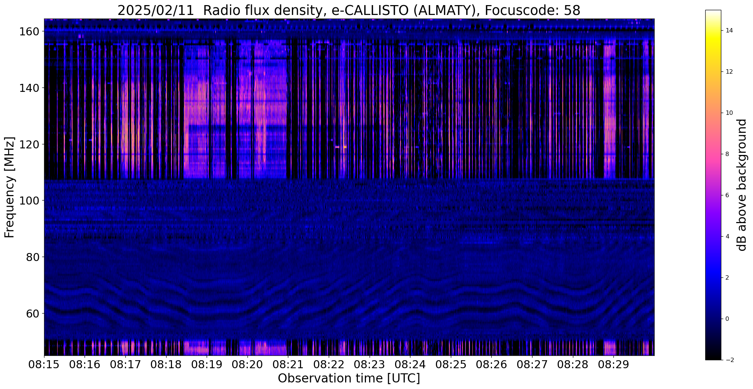This screenshot has height=389, width=753.
Task: Click the 100 frequency tick label
Action: [x=29, y=201]
